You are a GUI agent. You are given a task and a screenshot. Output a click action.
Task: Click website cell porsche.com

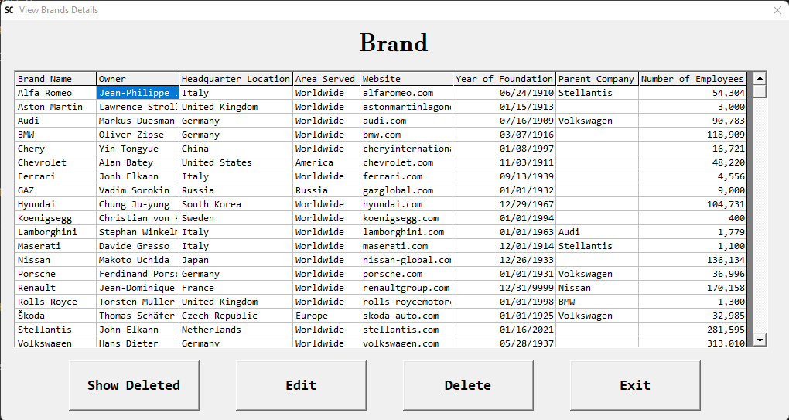click(407, 274)
